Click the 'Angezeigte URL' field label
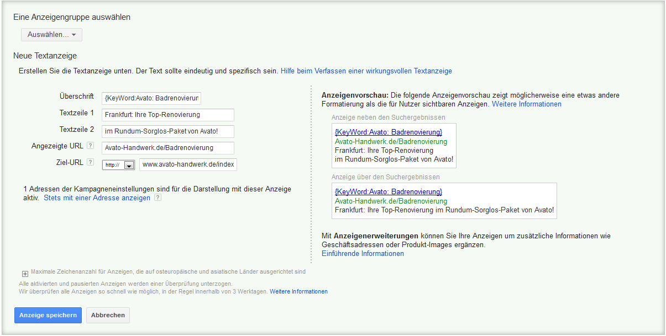Viewport: 666px width, 336px height. (x=57, y=146)
